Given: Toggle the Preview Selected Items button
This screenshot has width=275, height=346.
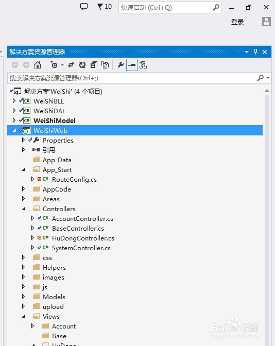Looking at the screenshot, I should click(132, 65).
